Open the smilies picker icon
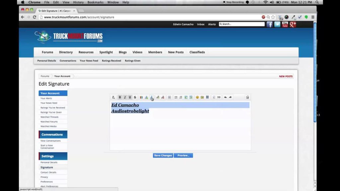340x191 pixels. [x=197, y=97]
